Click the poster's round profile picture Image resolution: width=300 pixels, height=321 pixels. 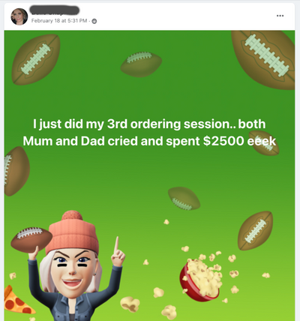click(x=19, y=16)
